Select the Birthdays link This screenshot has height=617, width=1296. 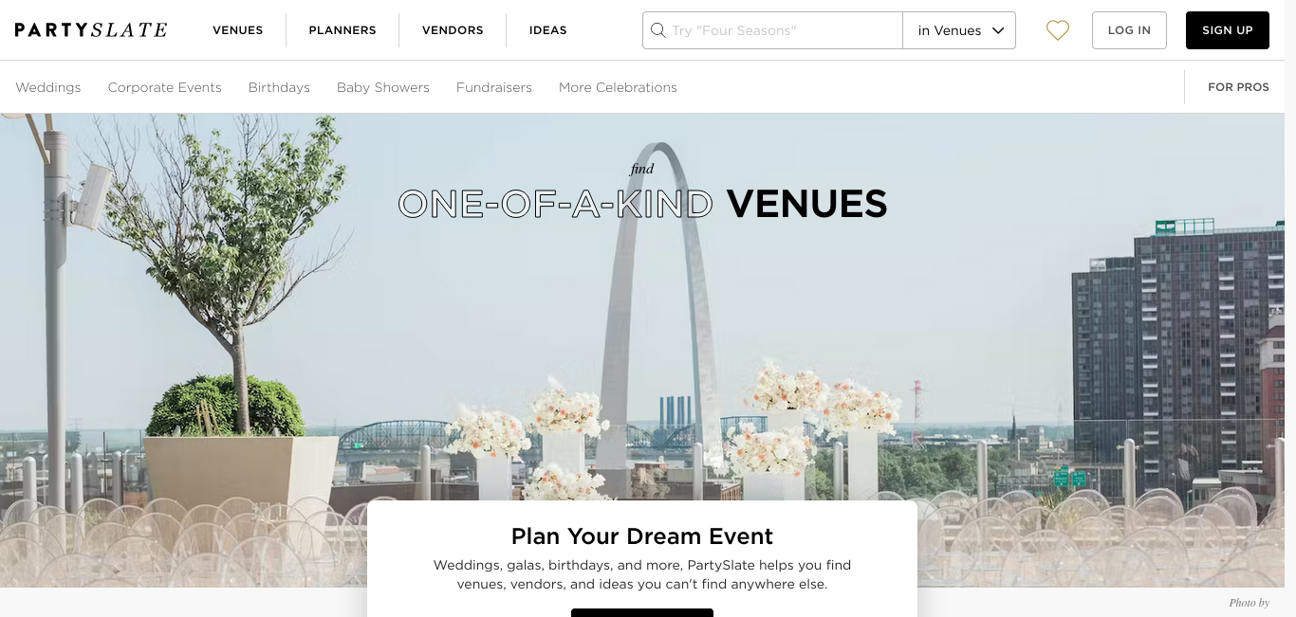279,87
